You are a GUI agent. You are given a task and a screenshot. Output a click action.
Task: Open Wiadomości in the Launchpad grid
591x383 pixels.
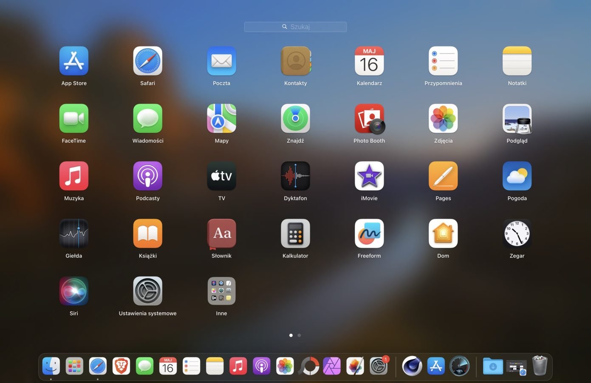point(148,118)
